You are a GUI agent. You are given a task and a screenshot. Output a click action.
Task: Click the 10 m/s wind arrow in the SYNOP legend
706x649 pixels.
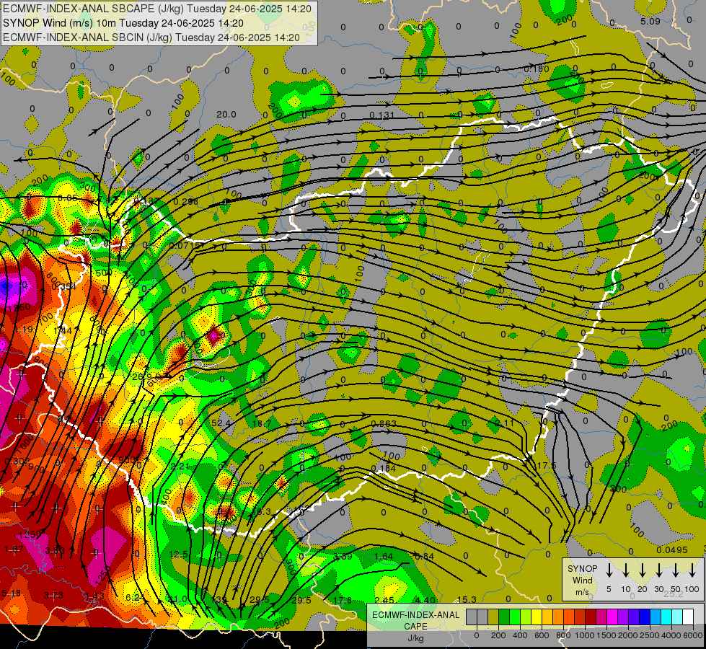pyautogui.click(x=625, y=570)
